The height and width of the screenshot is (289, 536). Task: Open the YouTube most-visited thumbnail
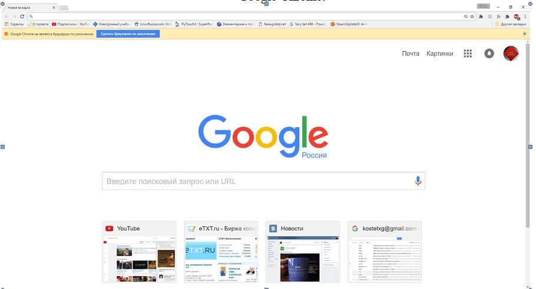pyautogui.click(x=139, y=253)
